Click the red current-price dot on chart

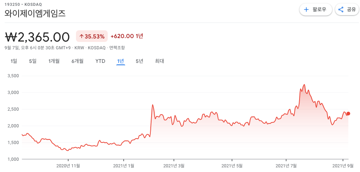[348, 114]
